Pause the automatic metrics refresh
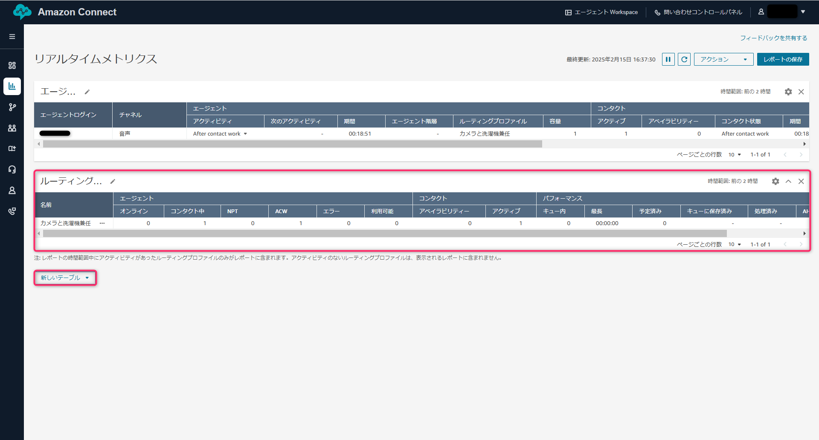This screenshot has width=819, height=440. click(668, 59)
